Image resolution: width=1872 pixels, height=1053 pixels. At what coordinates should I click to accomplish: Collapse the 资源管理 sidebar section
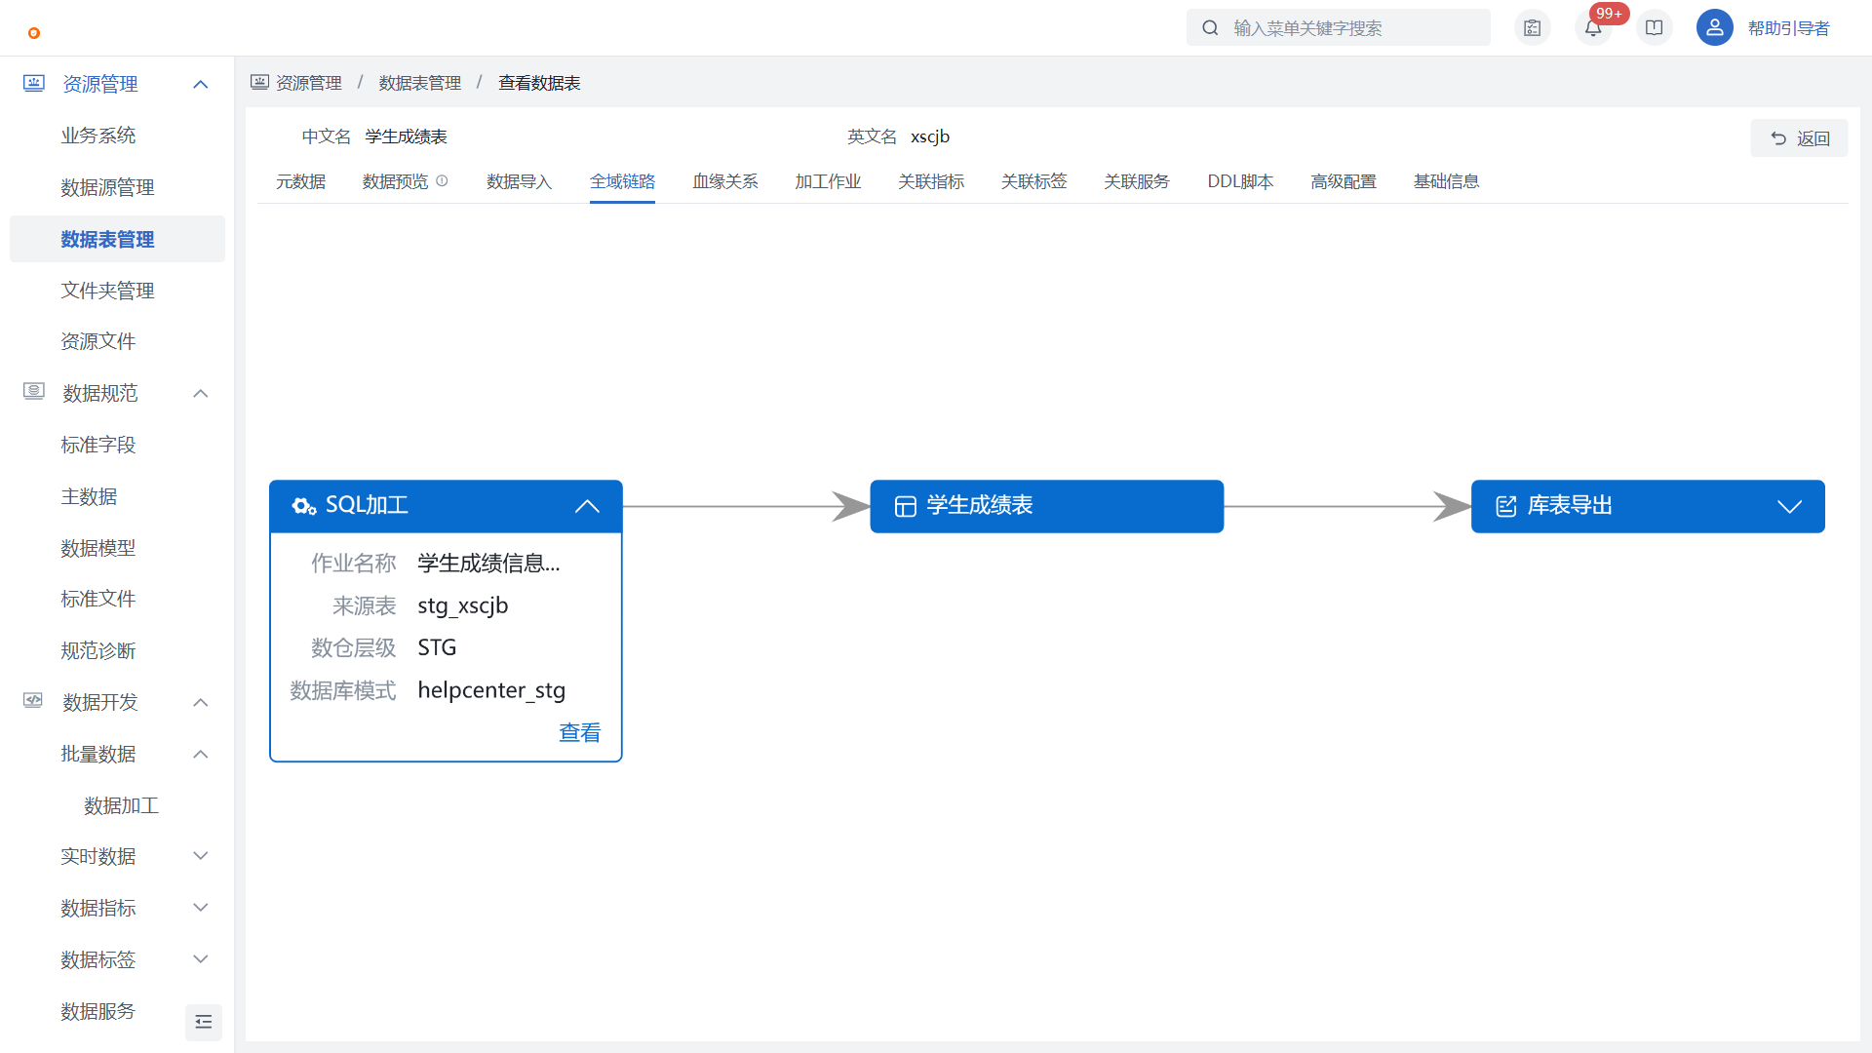201,84
